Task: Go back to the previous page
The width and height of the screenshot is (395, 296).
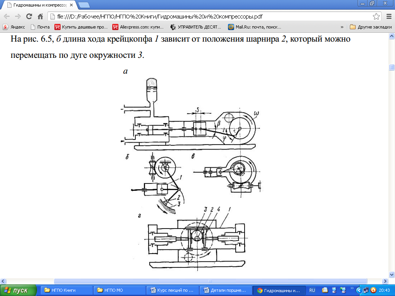Action: [x=7, y=17]
